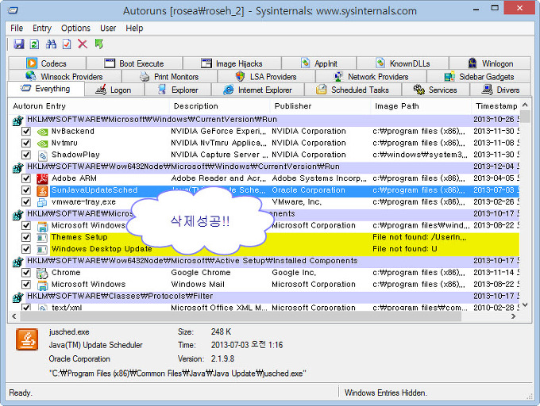This screenshot has width=540, height=406.
Task: Open the Options menu
Action: tap(75, 28)
